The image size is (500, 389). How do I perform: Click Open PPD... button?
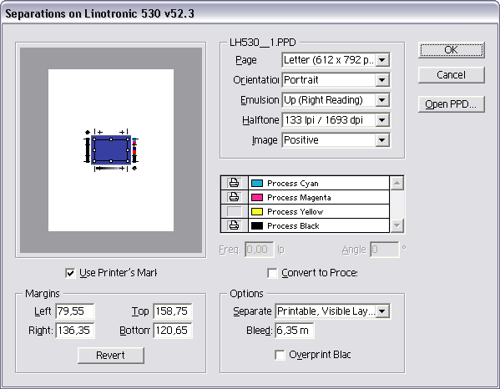click(x=452, y=104)
